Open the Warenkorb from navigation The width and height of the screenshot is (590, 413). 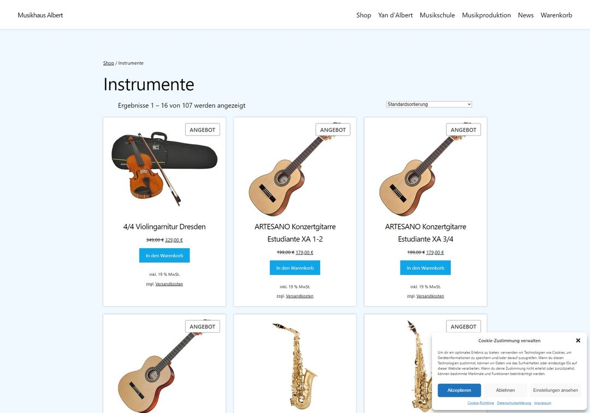[x=556, y=15]
